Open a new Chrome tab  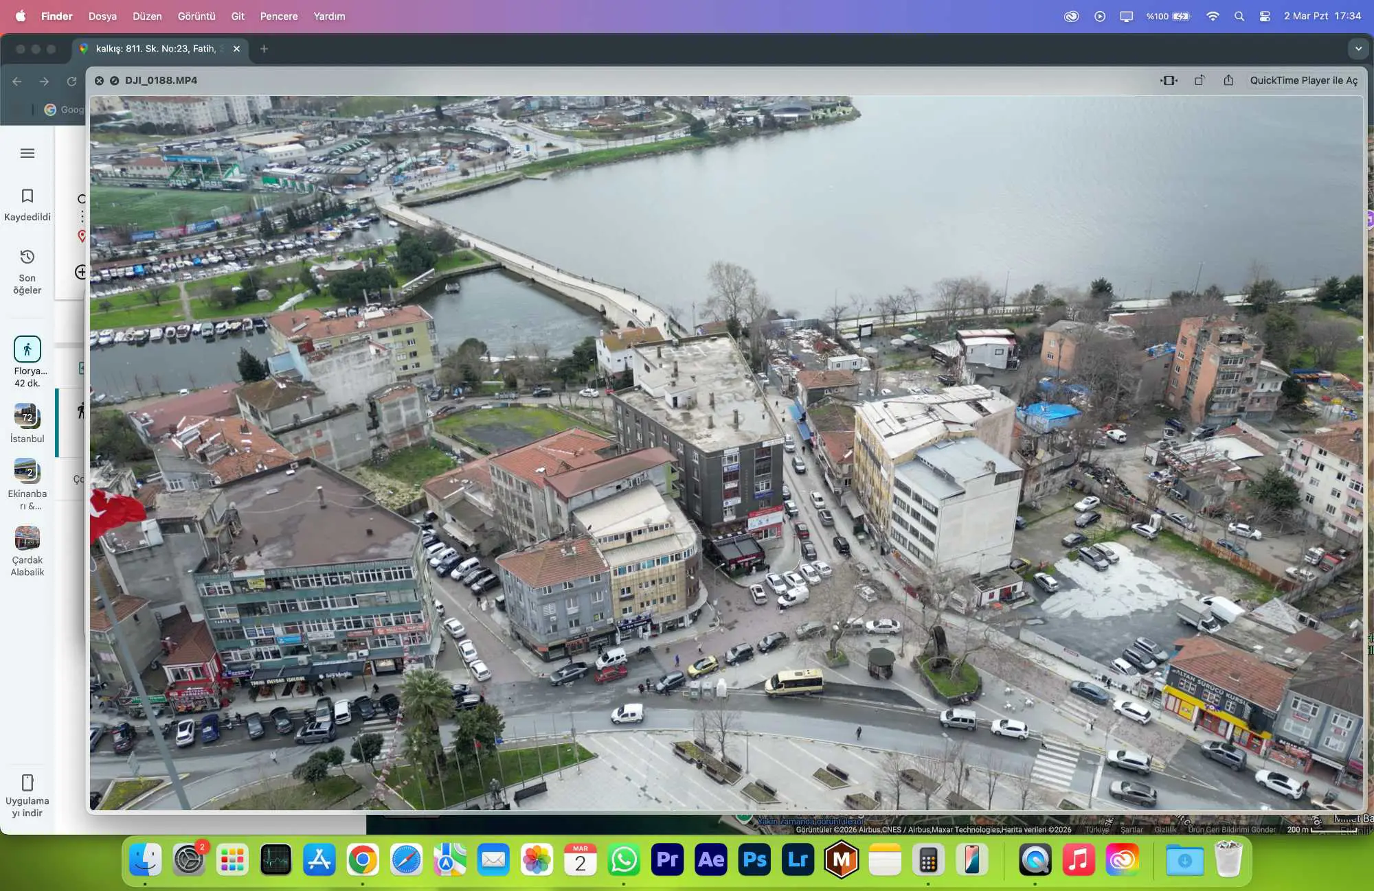pyautogui.click(x=264, y=49)
